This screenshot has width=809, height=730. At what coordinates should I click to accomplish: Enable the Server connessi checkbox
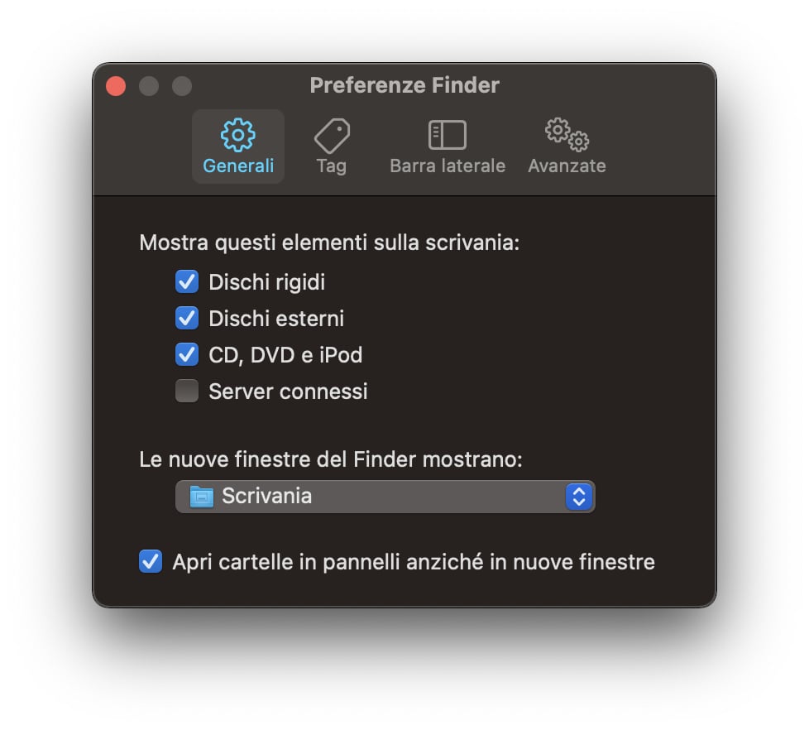click(187, 391)
